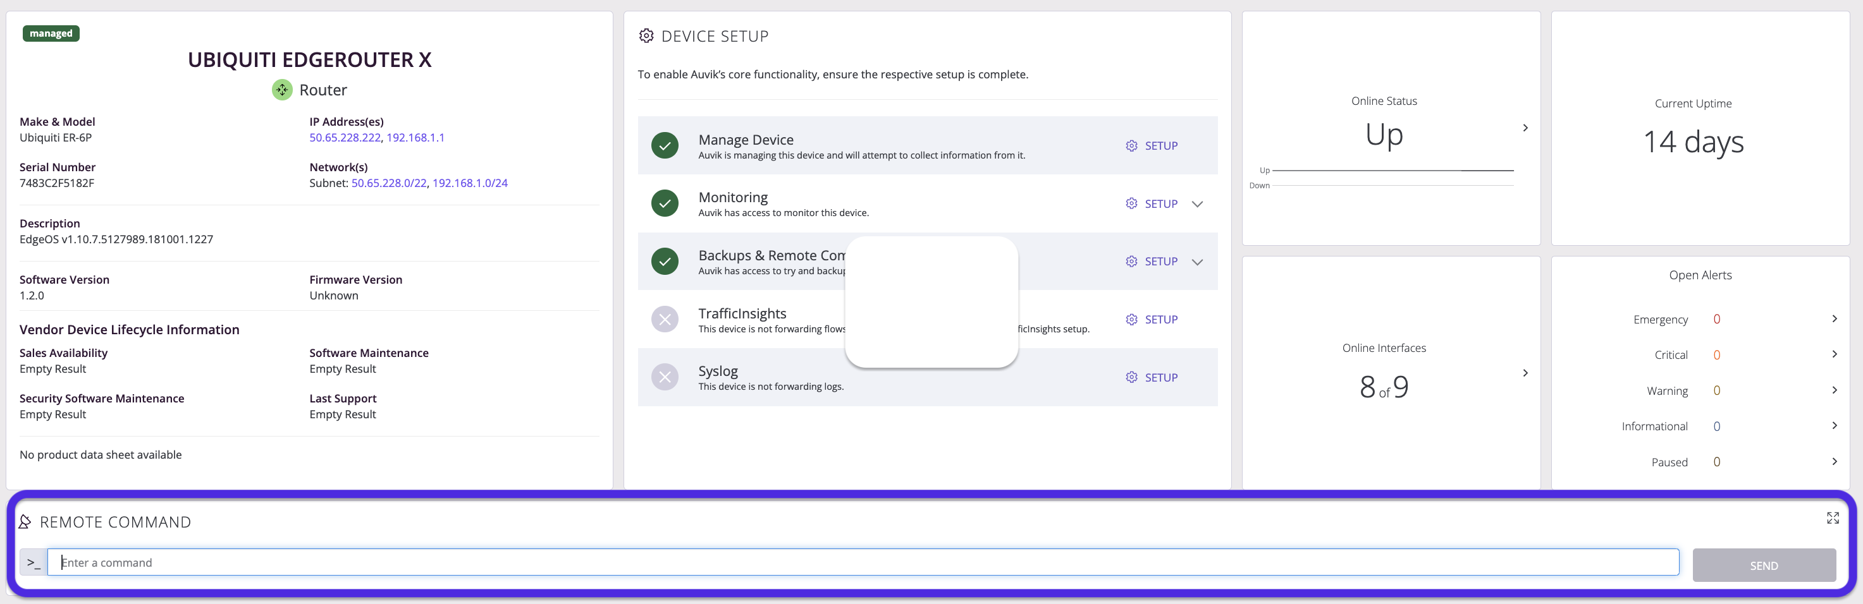Click the Critical alert count 0

point(1716,354)
